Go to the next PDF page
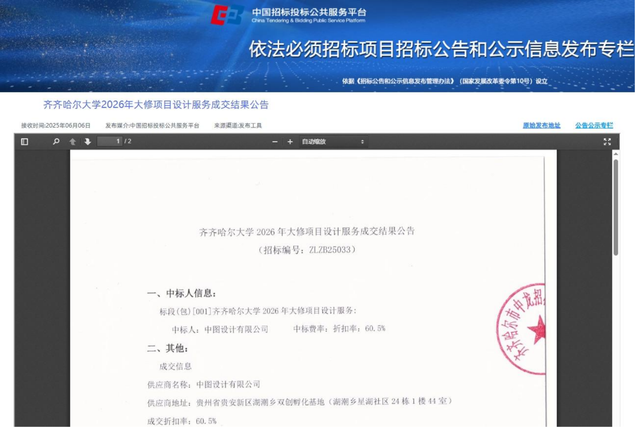 coord(88,142)
